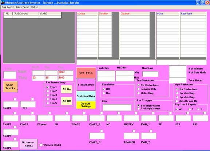Image resolution: width=210 pixels, height=151 pixels.
Task: Click the Gap input field
Action: (117, 108)
